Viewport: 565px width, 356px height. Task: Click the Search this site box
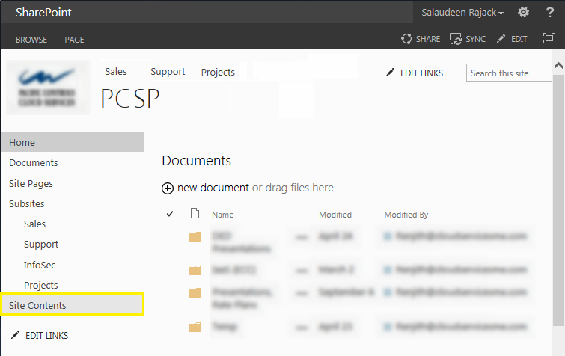click(509, 73)
